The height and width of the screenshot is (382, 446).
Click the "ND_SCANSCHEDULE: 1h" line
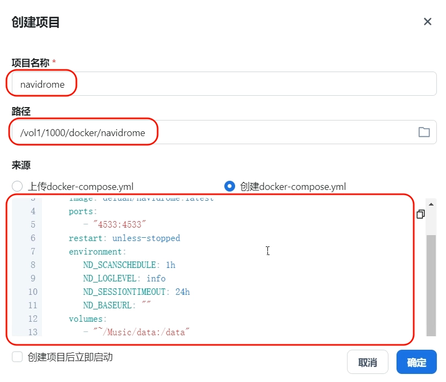(x=129, y=265)
